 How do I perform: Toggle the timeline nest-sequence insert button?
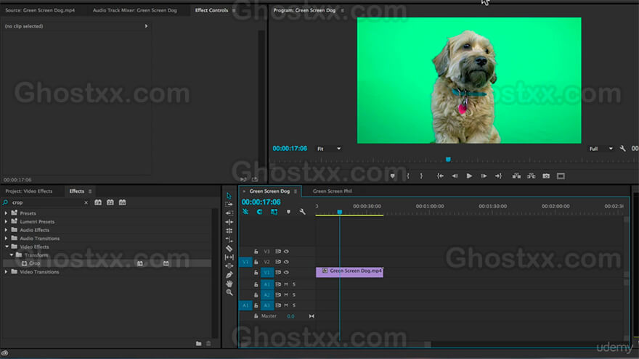tap(245, 212)
